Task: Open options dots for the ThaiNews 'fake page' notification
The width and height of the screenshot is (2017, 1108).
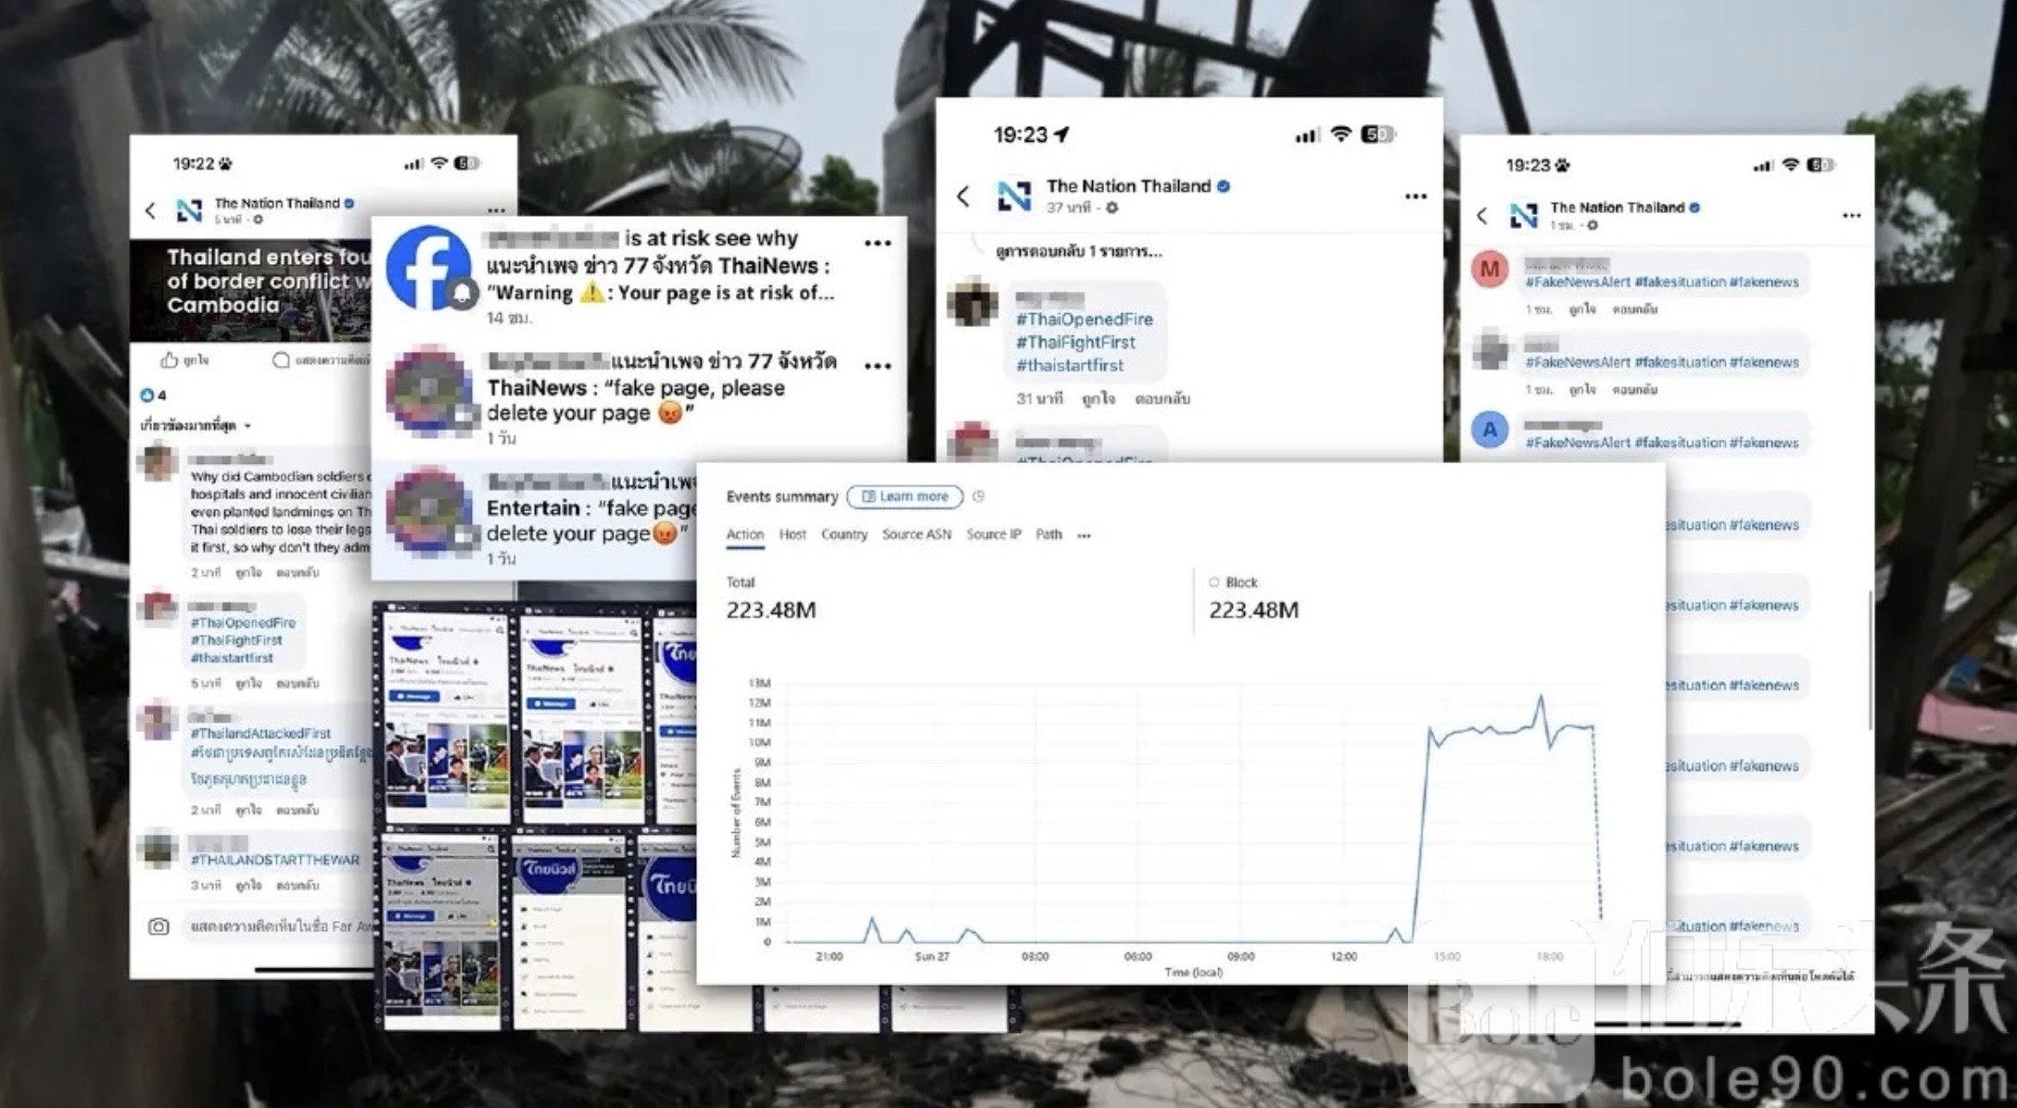Action: 877,366
